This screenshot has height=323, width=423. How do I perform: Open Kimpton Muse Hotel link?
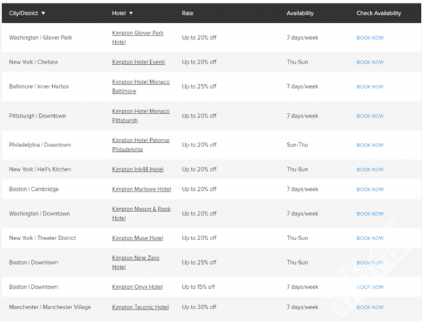(x=138, y=238)
